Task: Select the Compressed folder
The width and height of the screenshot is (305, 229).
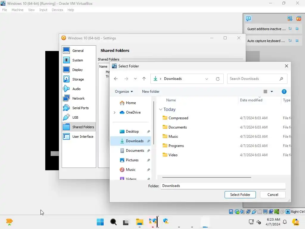Action: pos(178,118)
